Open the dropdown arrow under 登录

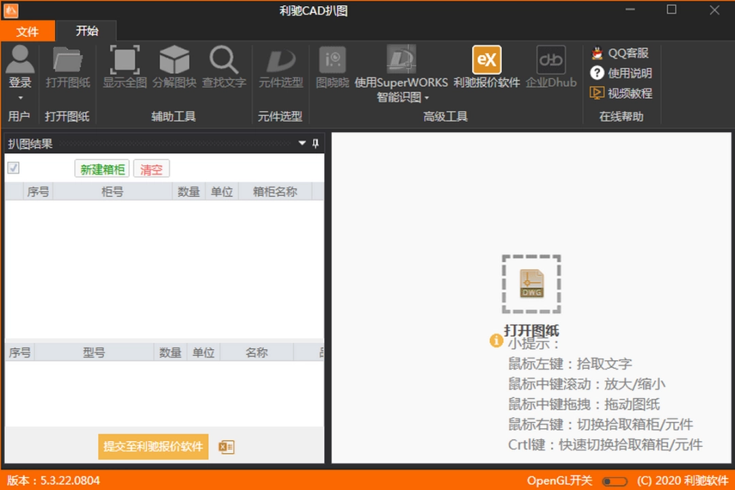click(20, 97)
